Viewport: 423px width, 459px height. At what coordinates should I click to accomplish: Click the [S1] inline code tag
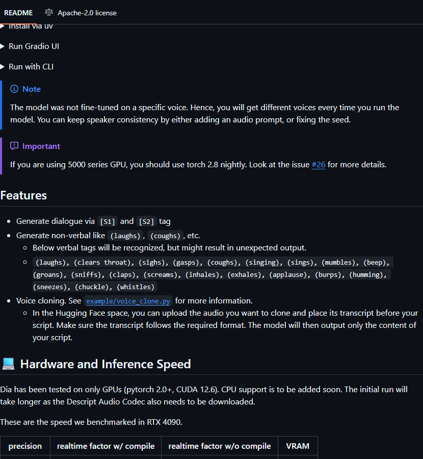pyautogui.click(x=108, y=222)
